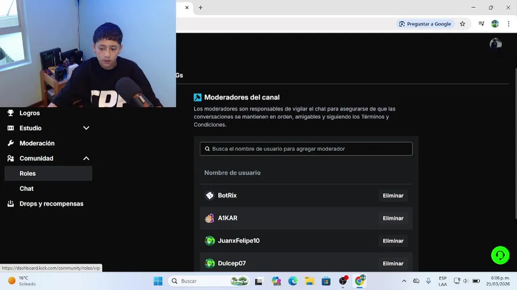Click the Dulcep07 avatar icon
This screenshot has width=517, height=290.
[x=210, y=263]
